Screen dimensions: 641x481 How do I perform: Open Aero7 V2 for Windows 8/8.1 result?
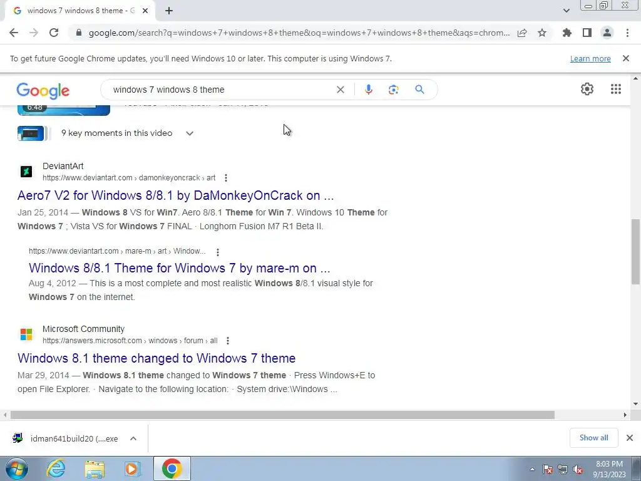(175, 195)
